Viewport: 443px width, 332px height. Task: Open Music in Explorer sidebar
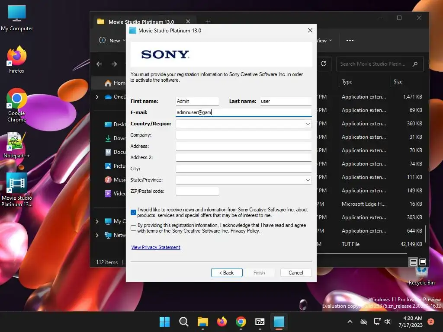pyautogui.click(x=115, y=180)
